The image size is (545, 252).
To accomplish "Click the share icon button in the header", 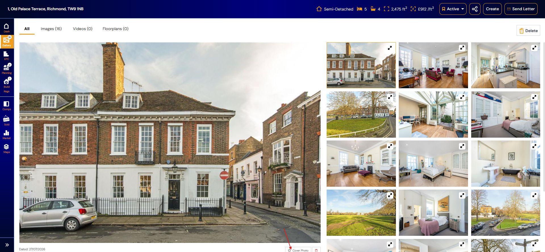I will point(475,9).
